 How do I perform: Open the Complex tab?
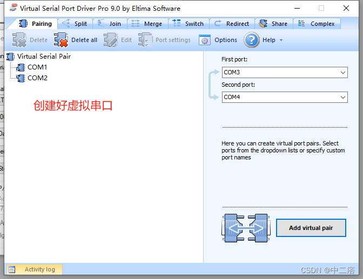(317, 24)
